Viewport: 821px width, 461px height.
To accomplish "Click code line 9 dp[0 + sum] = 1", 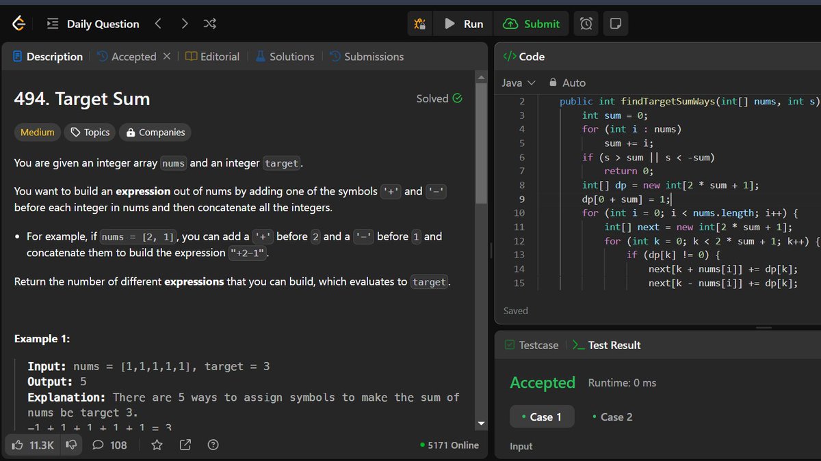I will pyautogui.click(x=626, y=199).
